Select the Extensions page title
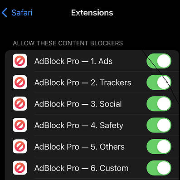The height and width of the screenshot is (180, 180). coord(92,13)
